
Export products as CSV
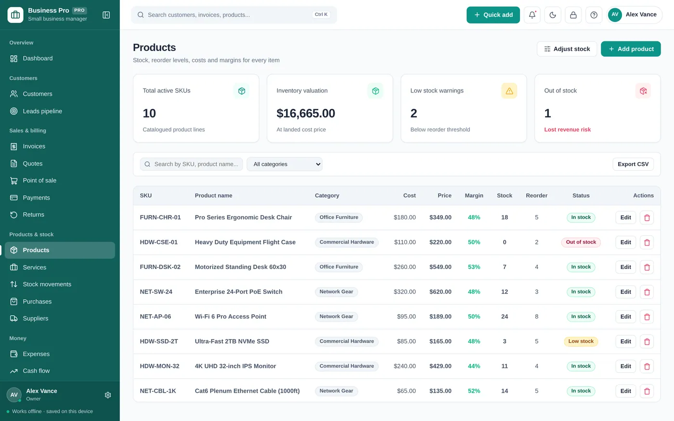633,164
